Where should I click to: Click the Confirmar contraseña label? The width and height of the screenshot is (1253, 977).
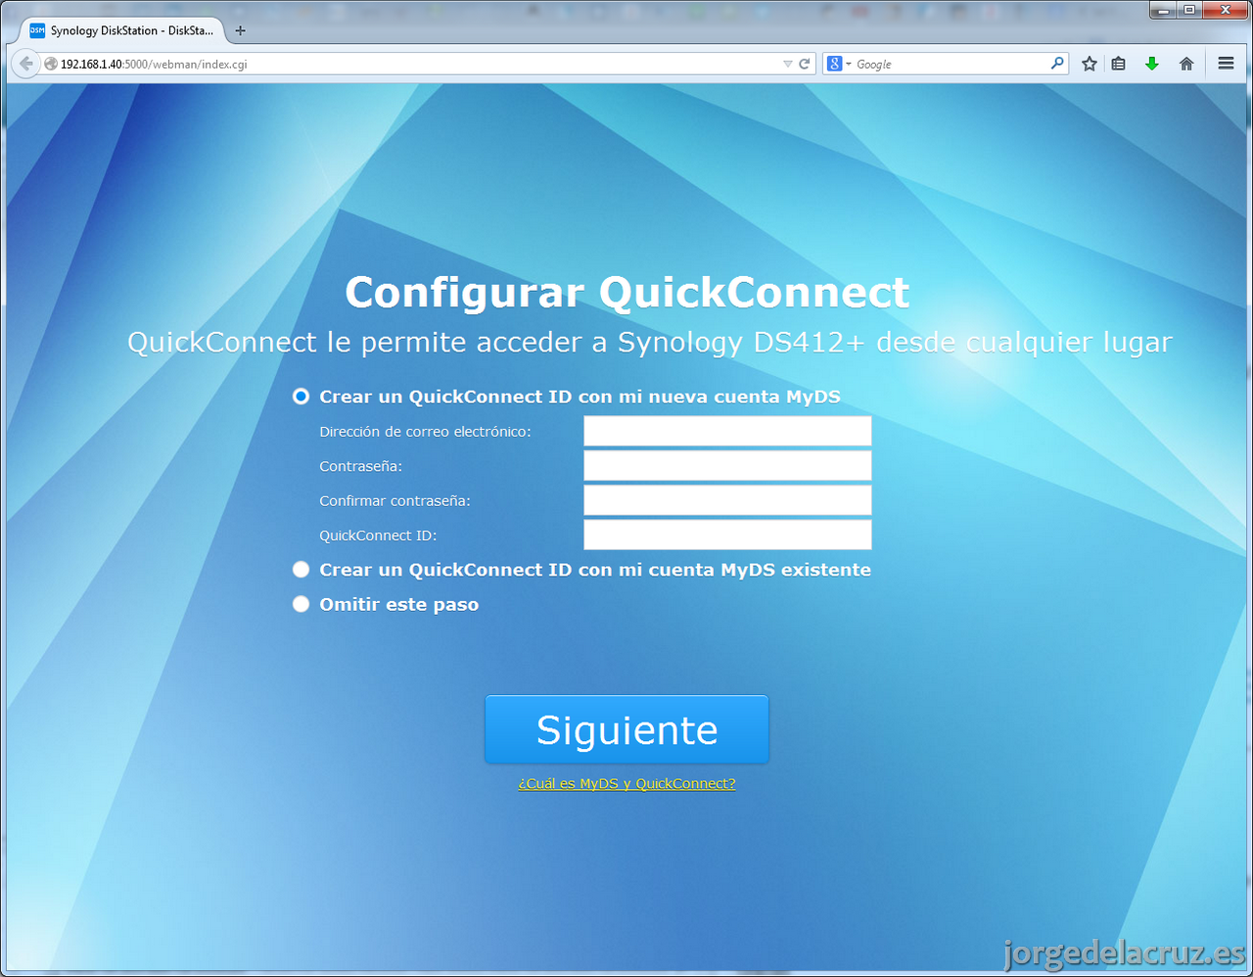pyautogui.click(x=394, y=501)
